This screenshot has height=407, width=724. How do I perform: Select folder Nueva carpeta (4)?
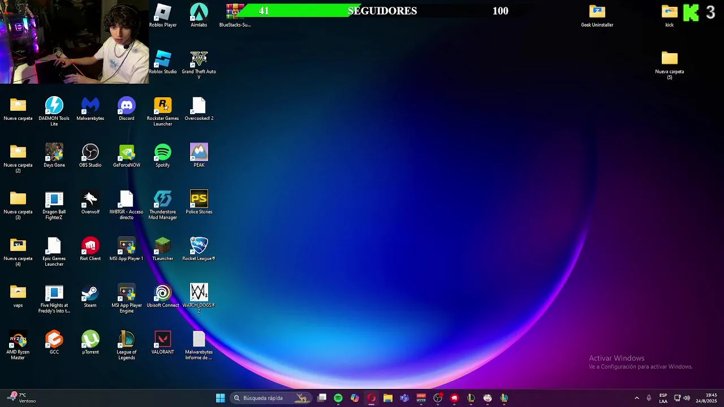pyautogui.click(x=18, y=252)
